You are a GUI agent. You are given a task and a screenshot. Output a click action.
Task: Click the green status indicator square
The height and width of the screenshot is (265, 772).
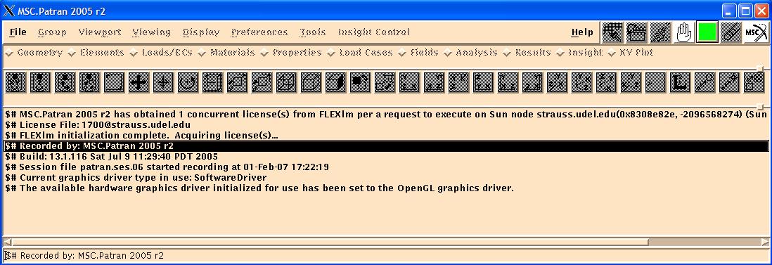[x=707, y=32]
